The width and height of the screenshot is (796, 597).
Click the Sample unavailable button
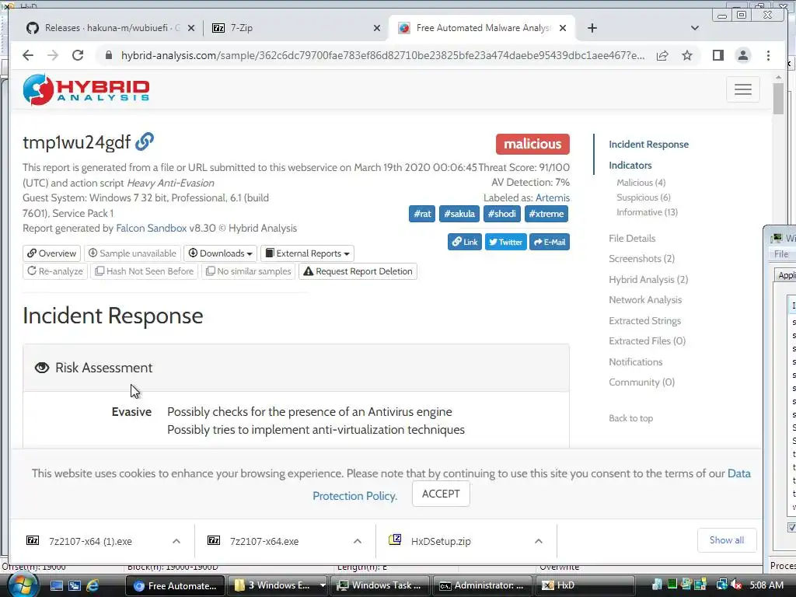[x=132, y=253]
